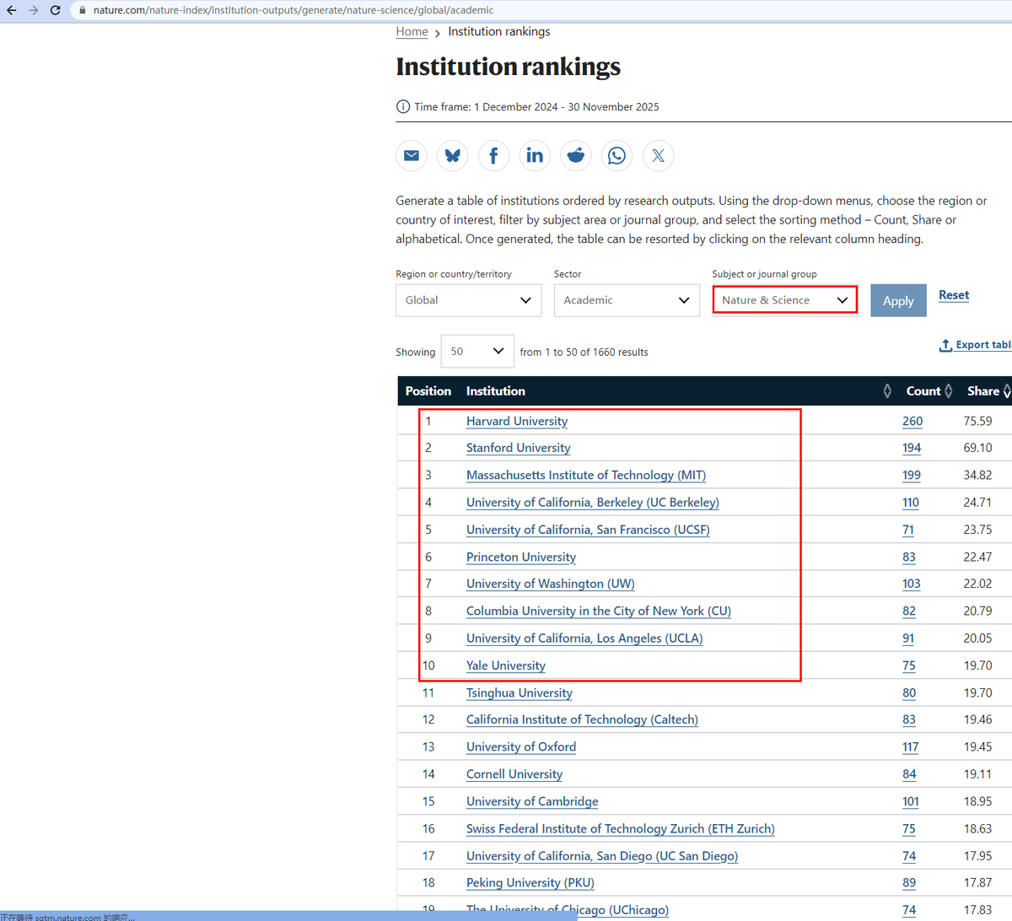1012x921 pixels.
Task: Click University of Washington's count value 103
Action: pos(912,584)
